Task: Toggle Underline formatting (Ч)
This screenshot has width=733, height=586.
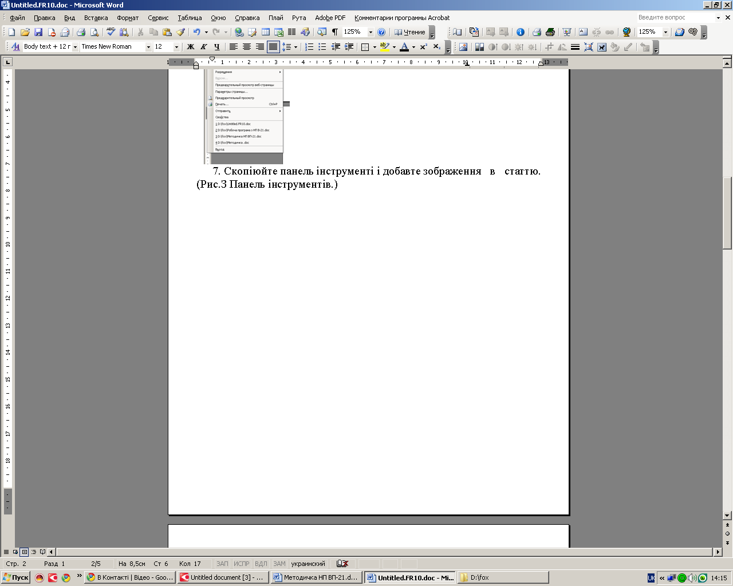Action: [x=217, y=47]
